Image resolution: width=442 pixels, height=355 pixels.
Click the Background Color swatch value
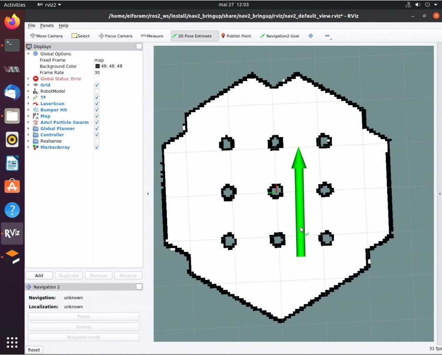point(98,66)
